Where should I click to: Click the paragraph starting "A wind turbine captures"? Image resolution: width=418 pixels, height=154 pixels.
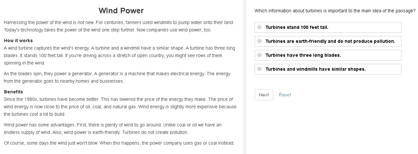pos(119,55)
